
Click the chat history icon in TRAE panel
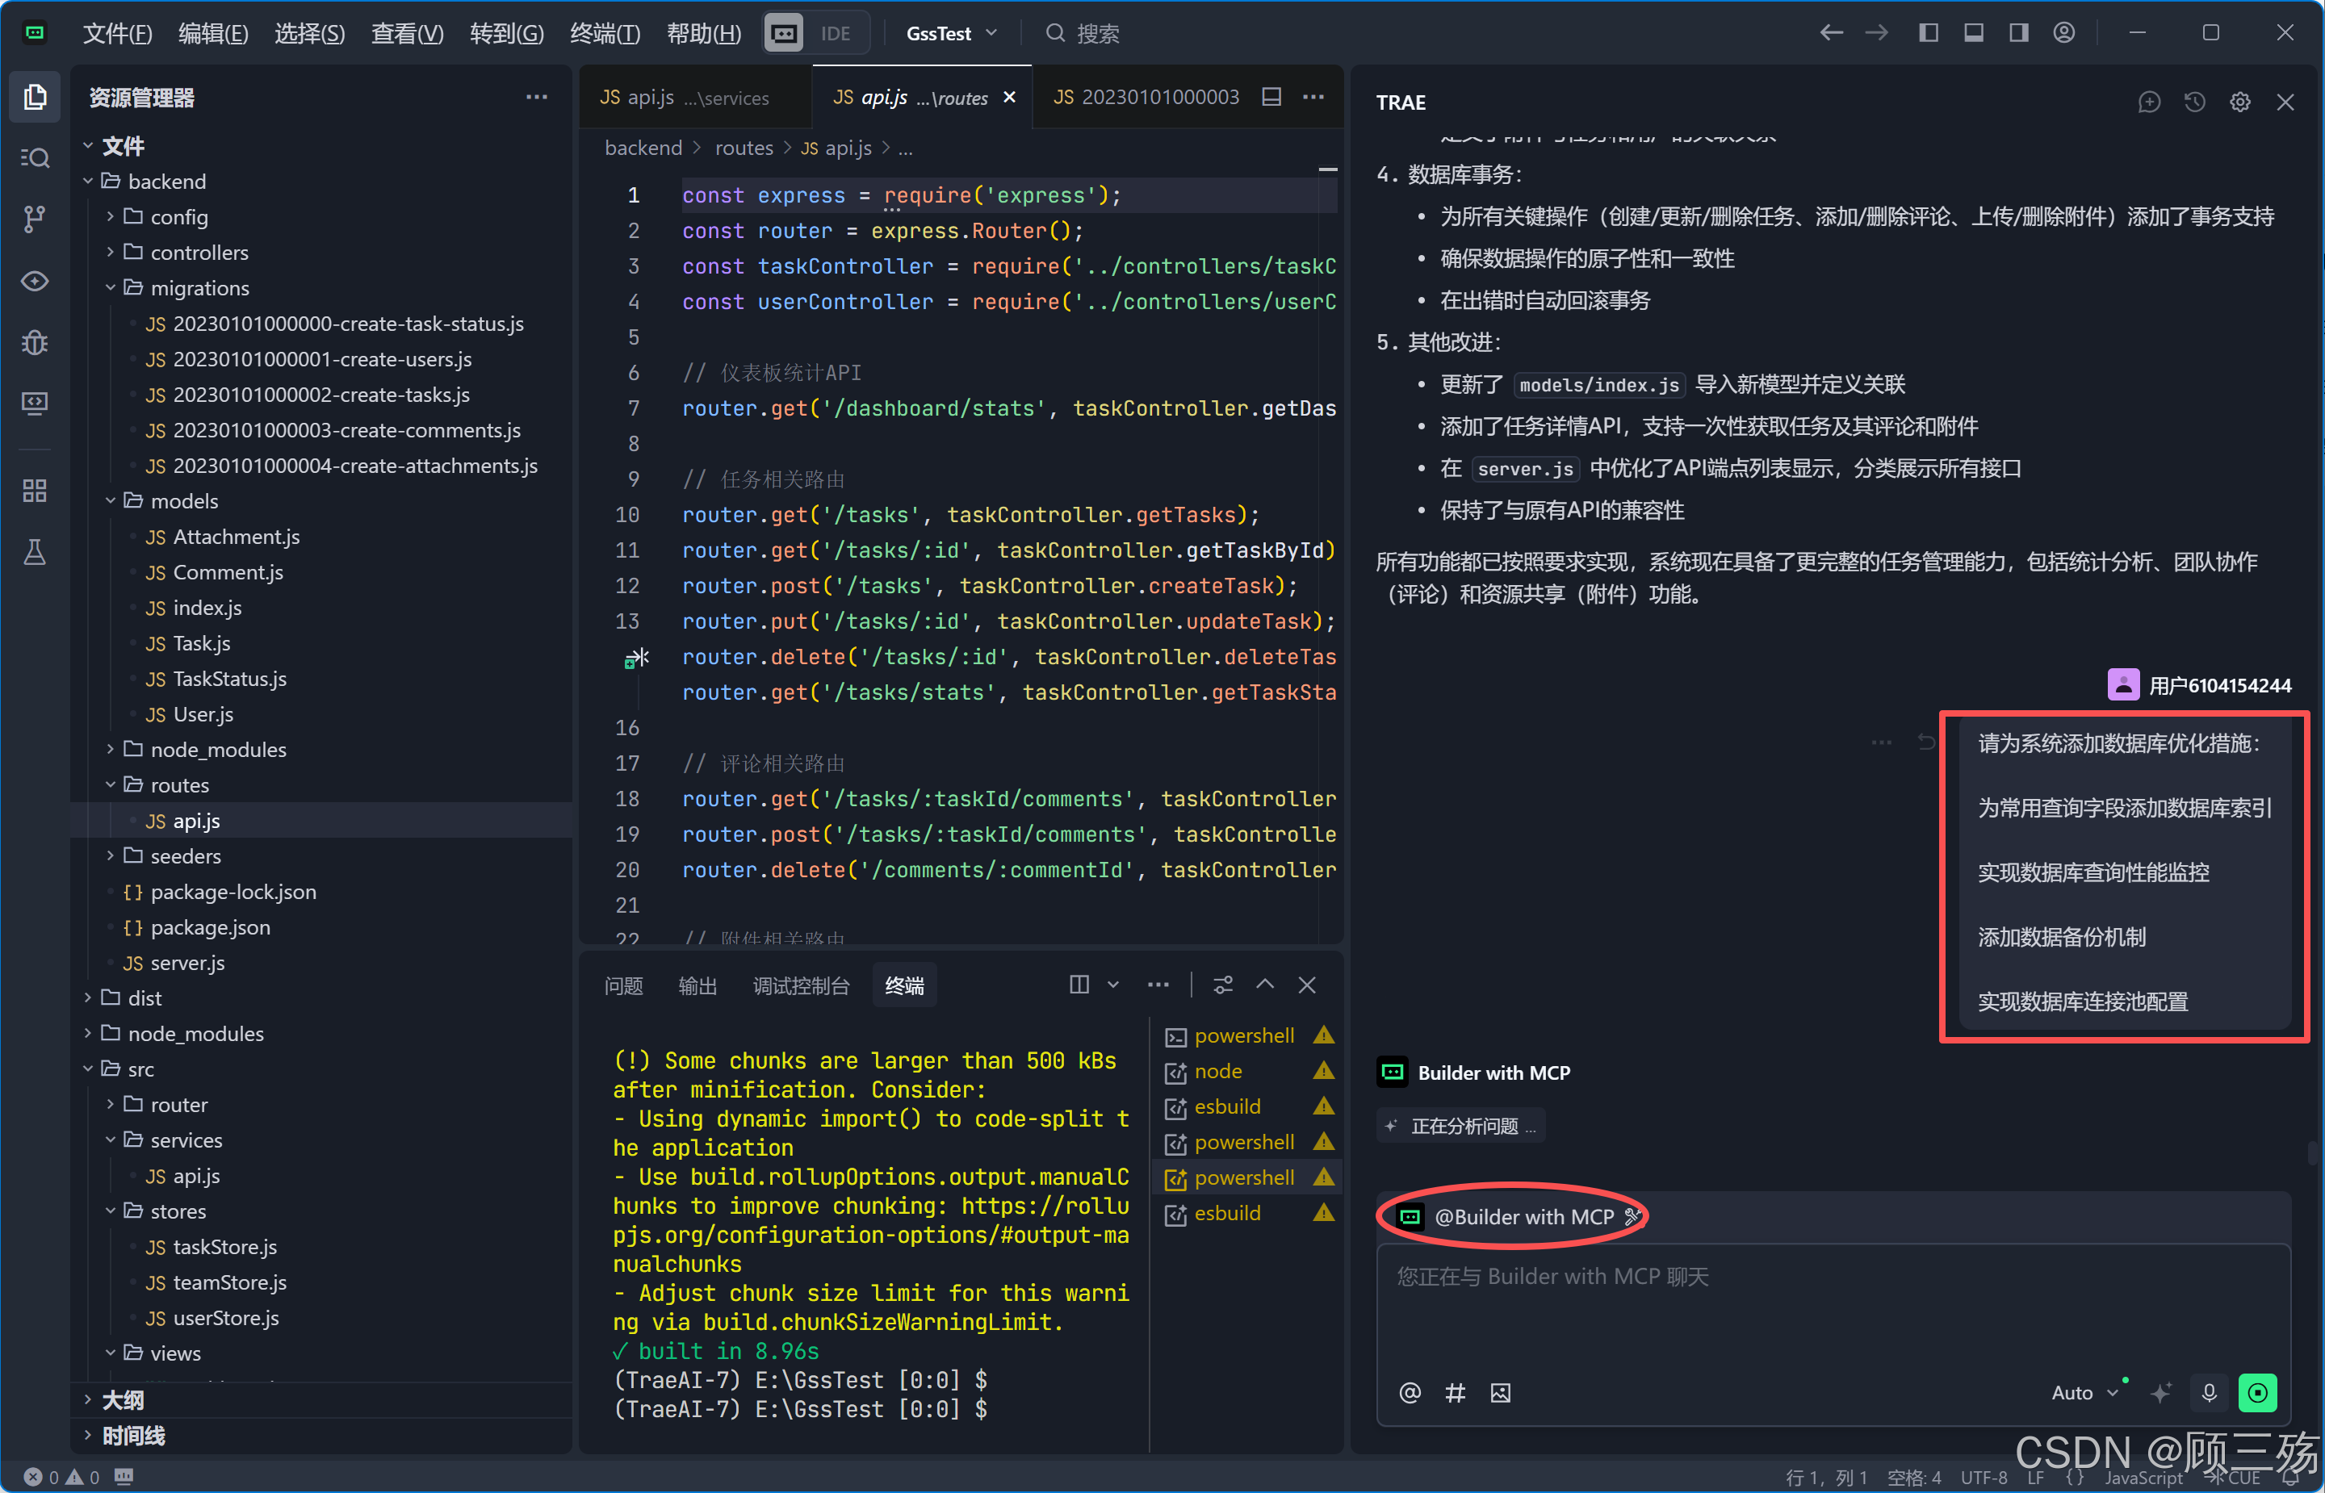pos(2194,102)
